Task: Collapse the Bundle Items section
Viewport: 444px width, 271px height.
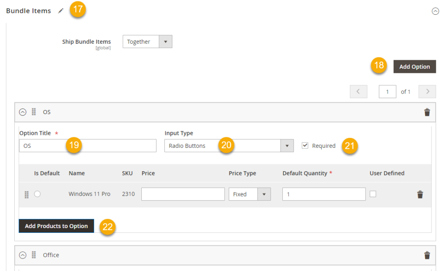Action: point(435,11)
